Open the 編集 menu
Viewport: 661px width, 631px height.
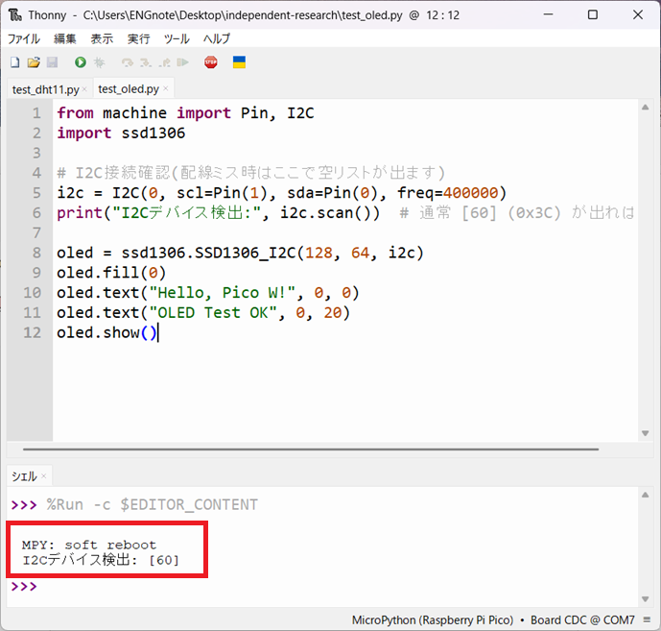point(65,38)
